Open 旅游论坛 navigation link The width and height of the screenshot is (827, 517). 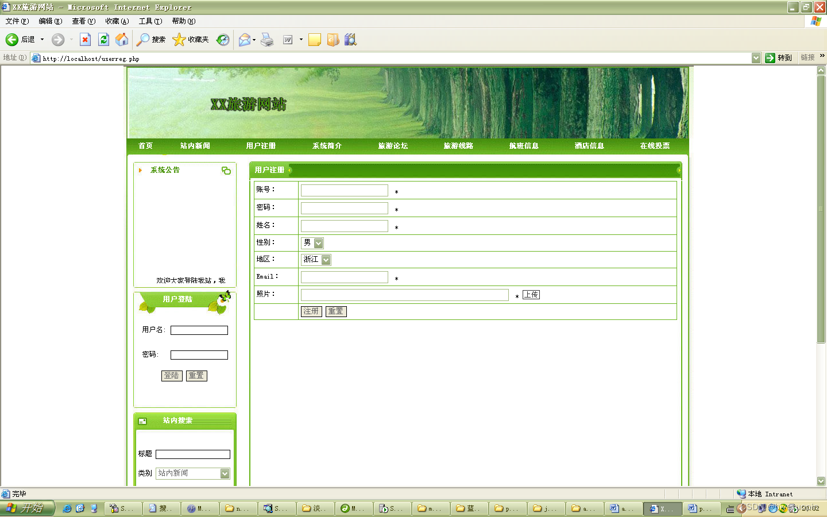(393, 146)
